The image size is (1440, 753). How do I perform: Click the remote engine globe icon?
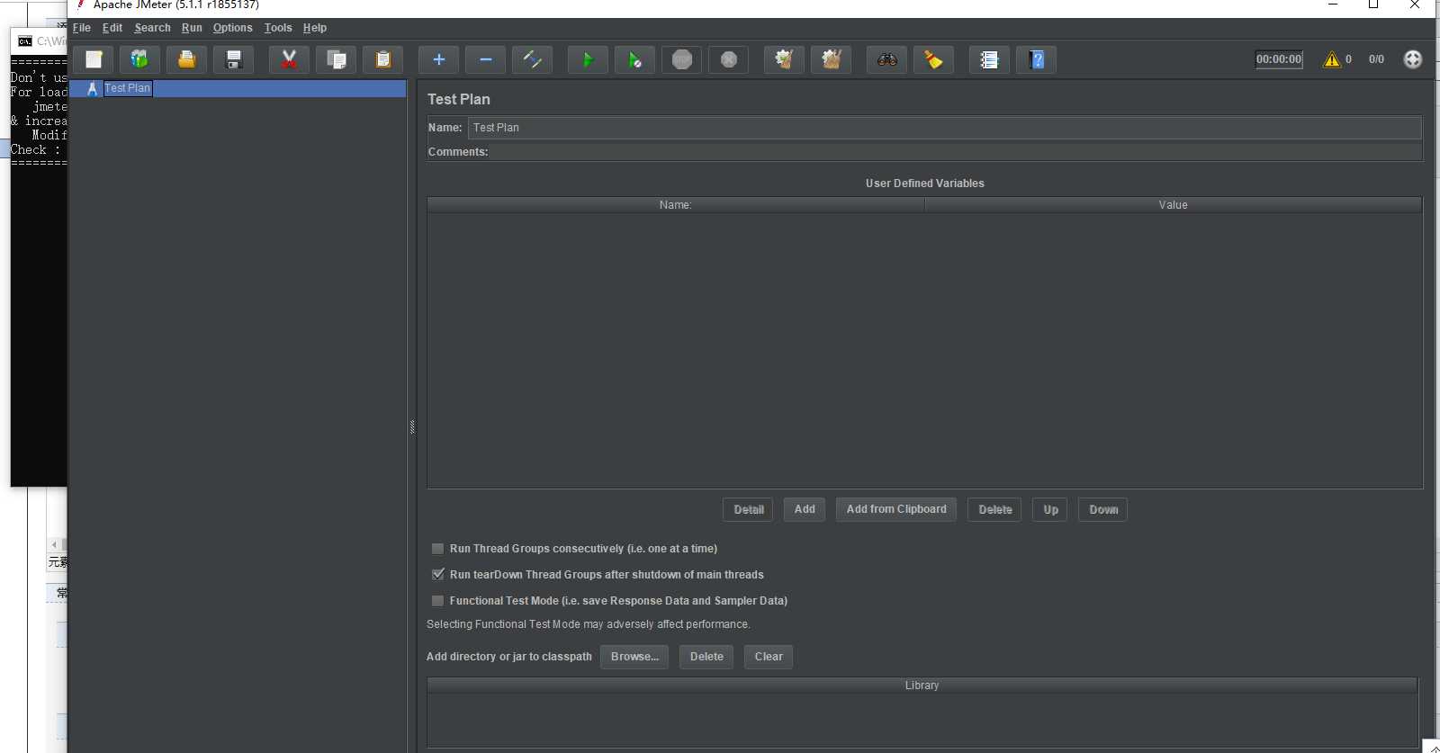1412,59
